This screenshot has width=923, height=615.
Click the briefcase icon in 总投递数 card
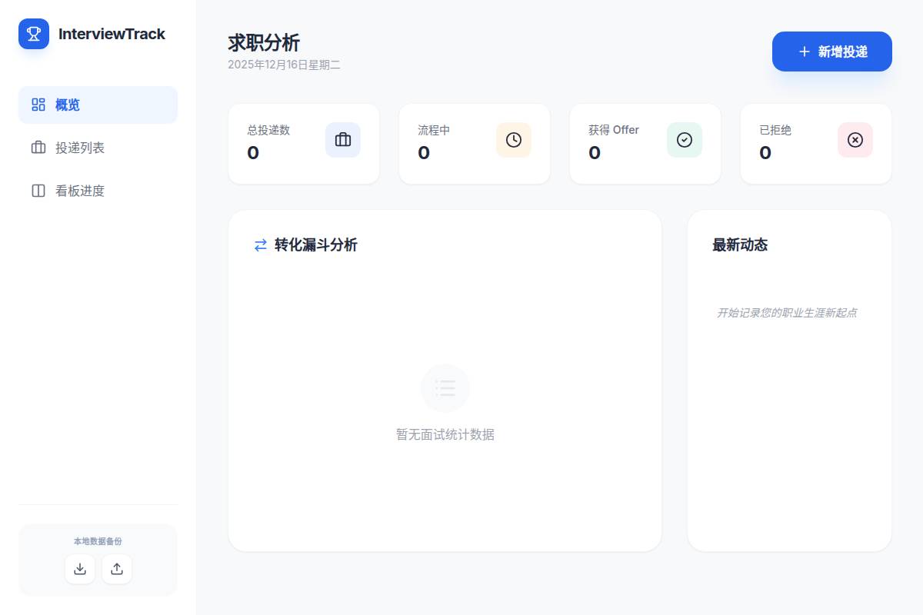[342, 140]
